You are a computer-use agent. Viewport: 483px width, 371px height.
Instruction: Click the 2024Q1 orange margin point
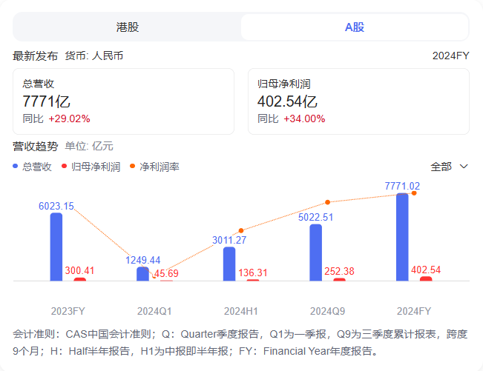point(154,277)
